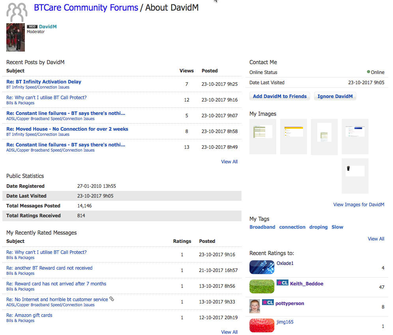
Task: Click jimg165's strawberry avatar
Action: (262, 325)
